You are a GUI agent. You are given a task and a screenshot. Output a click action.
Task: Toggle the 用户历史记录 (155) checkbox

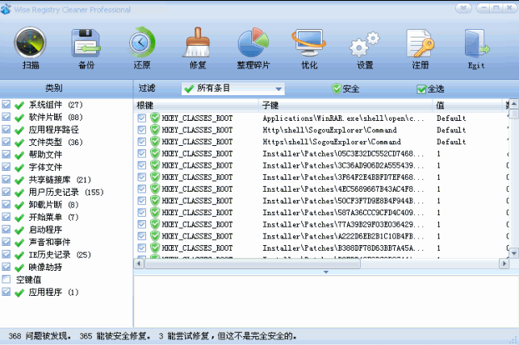click(6, 192)
